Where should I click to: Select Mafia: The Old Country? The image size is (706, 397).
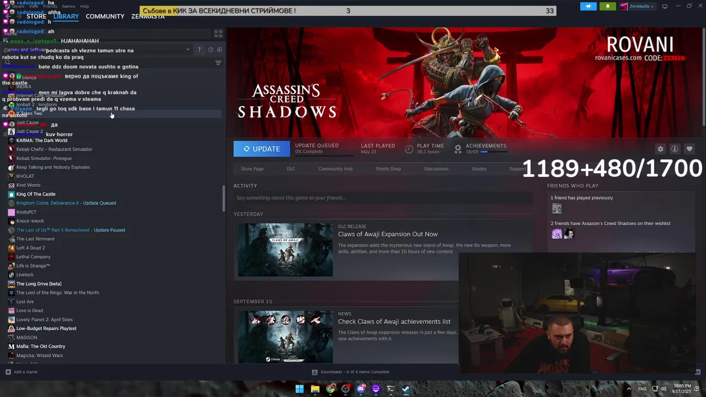click(x=41, y=346)
